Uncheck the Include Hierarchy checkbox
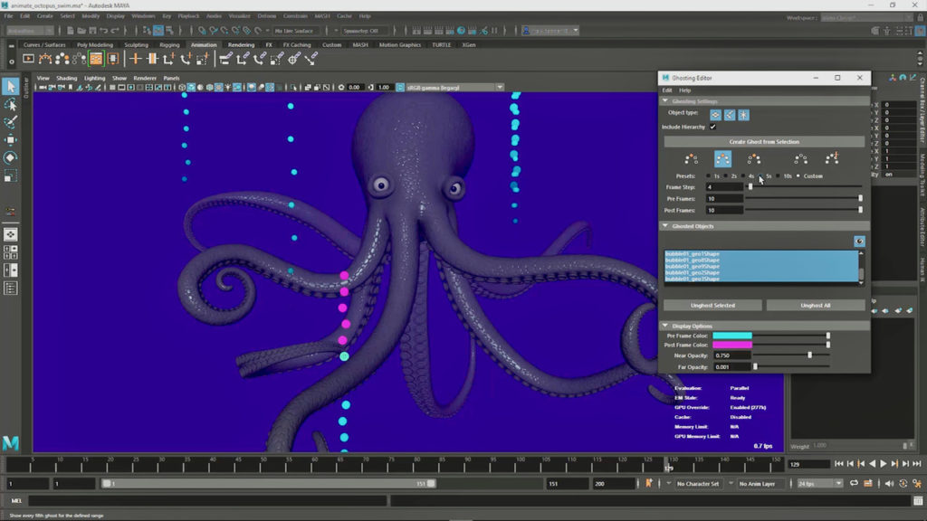Screen dimensions: 927x521 coord(712,128)
